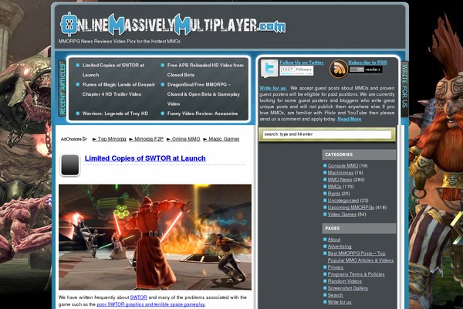Open DragonSoul Free MMORPG beta article
This screenshot has height=309, width=463.
click(x=204, y=94)
